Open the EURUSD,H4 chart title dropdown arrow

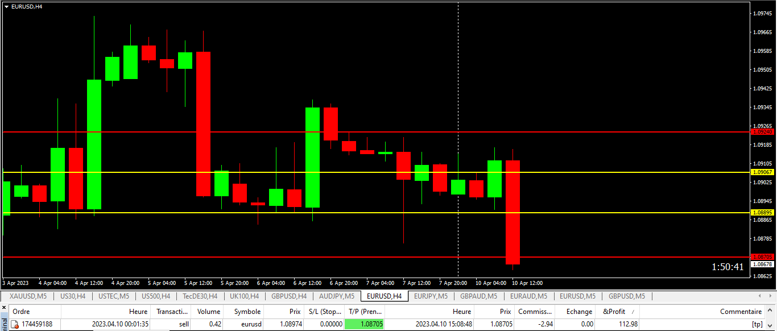(x=6, y=6)
